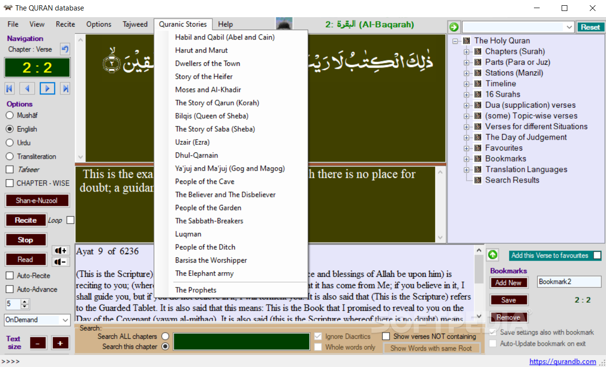The image size is (606, 367).
Task: Click Timeline node book icon
Action: click(478, 83)
